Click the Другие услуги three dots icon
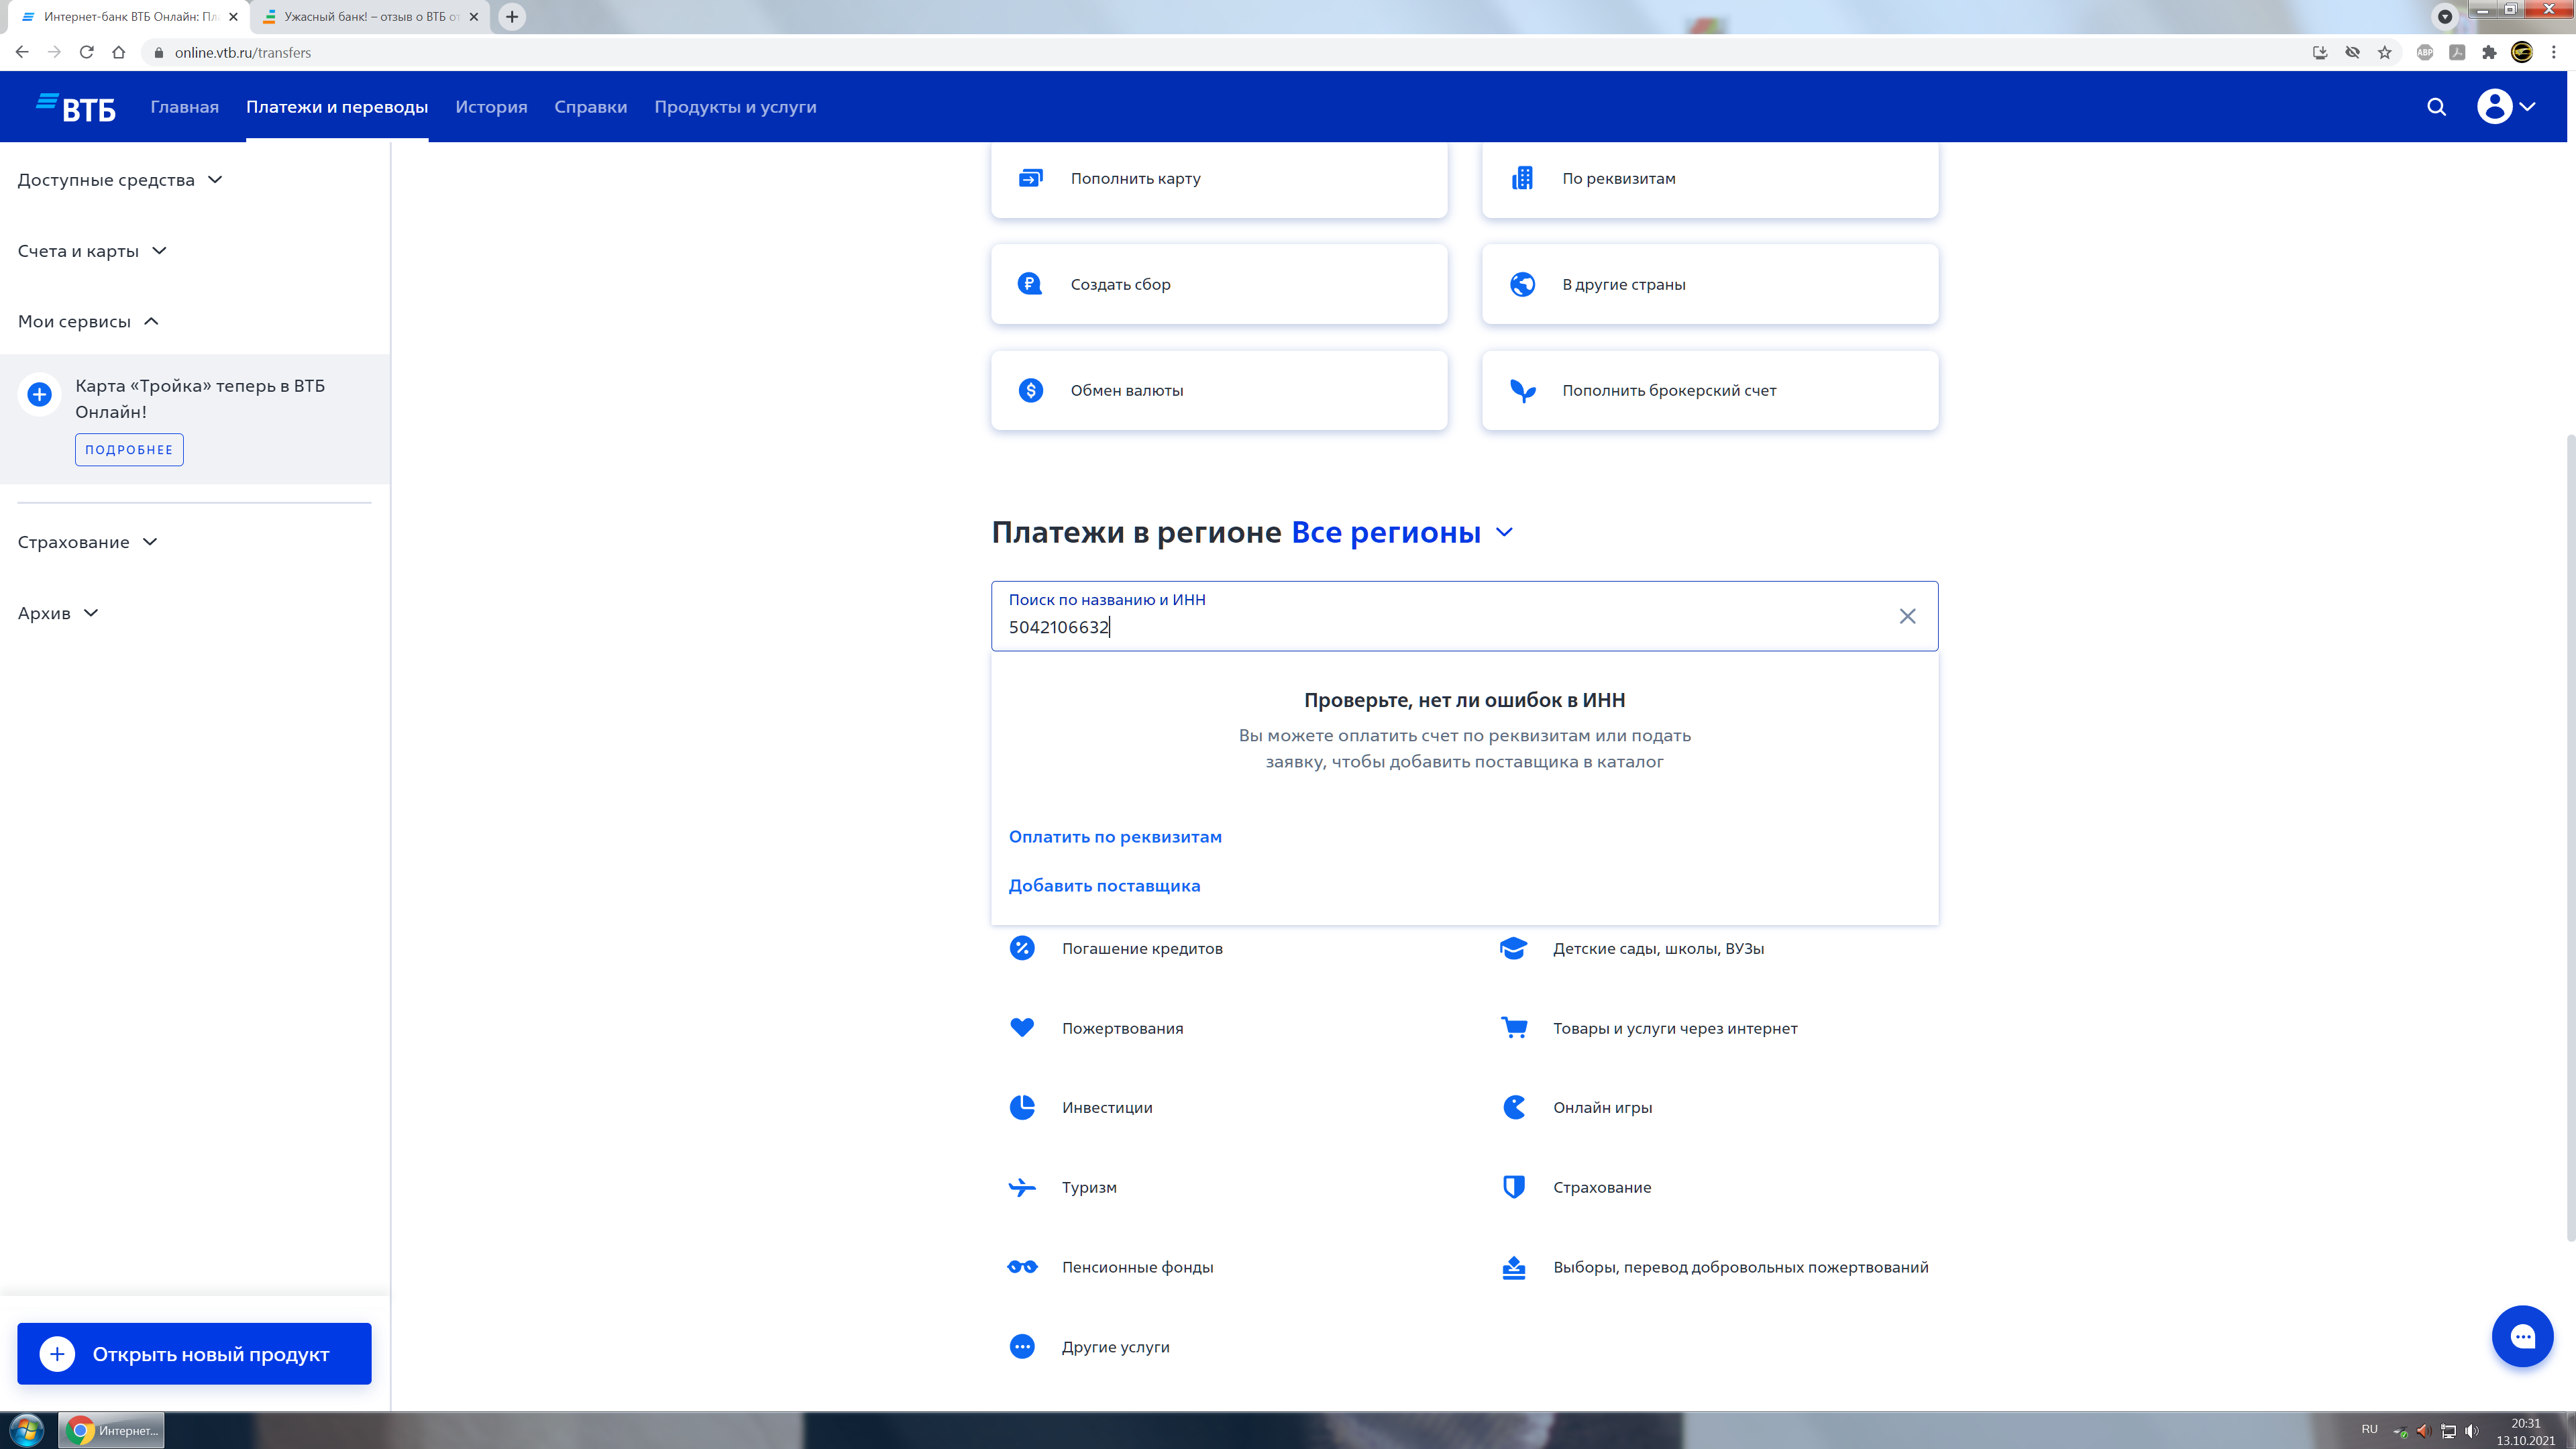This screenshot has width=2576, height=1449. pos(1022,1346)
